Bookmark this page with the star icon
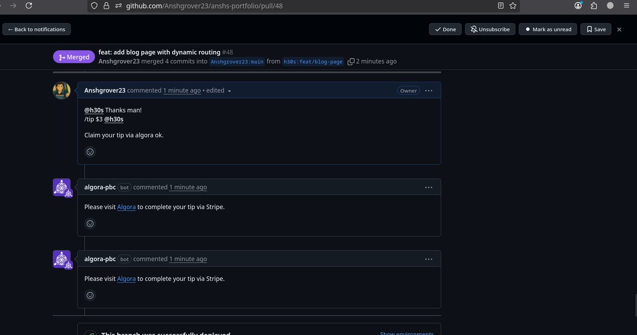The width and height of the screenshot is (637, 335). tap(513, 5)
